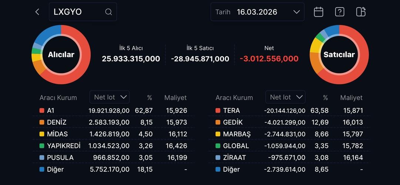The image size is (400, 185).
Task: Select the A1 buyer row
Action: point(113,110)
